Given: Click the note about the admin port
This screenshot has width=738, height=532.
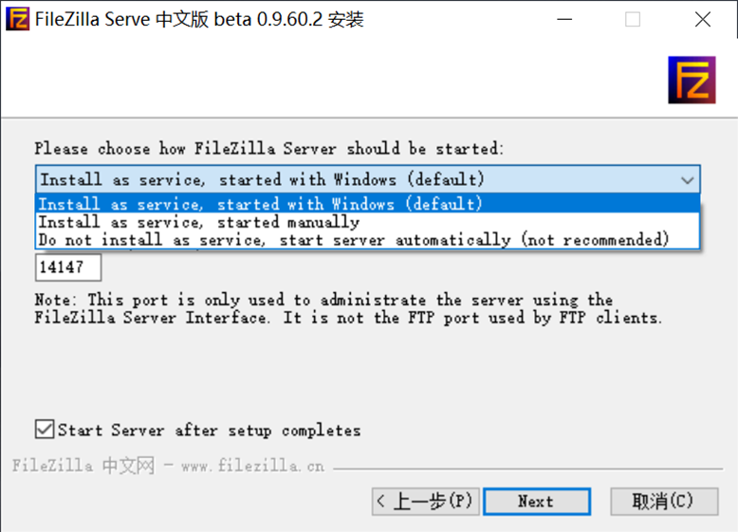Looking at the screenshot, I should (348, 309).
